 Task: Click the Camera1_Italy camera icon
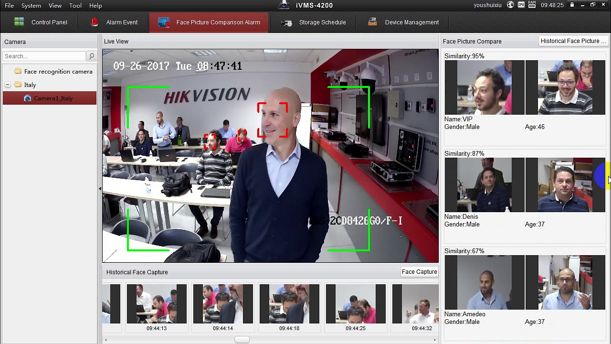[27, 98]
